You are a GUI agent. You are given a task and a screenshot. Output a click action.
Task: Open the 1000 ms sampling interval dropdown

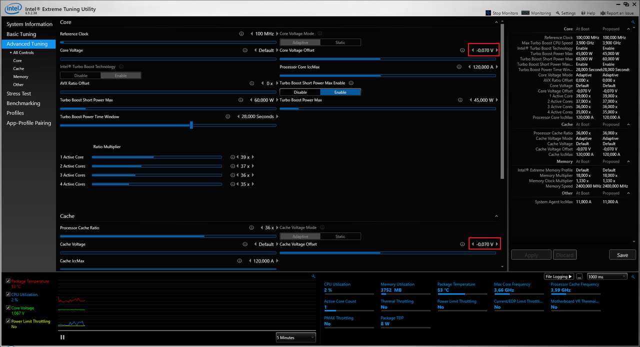607,276
